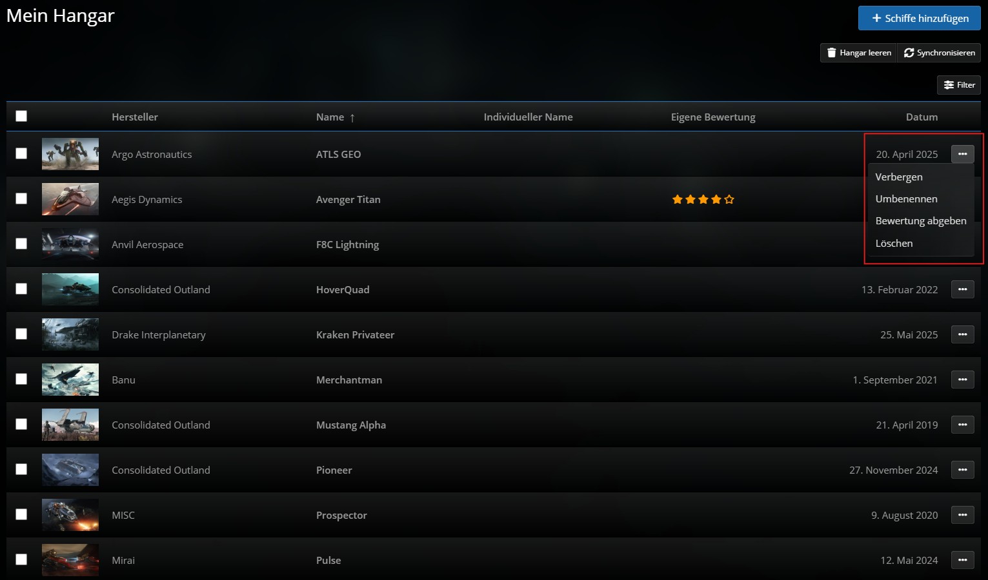This screenshot has height=580, width=988.
Task: Select Umbenennen in the open menu
Action: coord(906,199)
